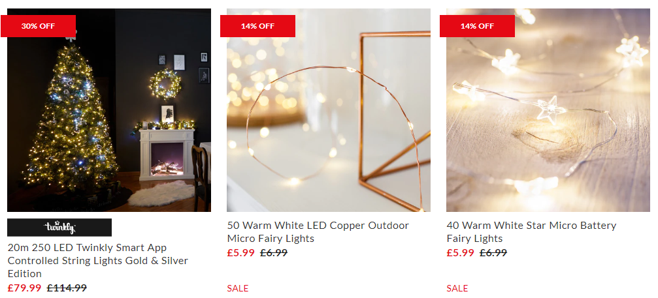The image size is (658, 298).
Task: Click the Twinkly brand logo
Action: click(59, 228)
